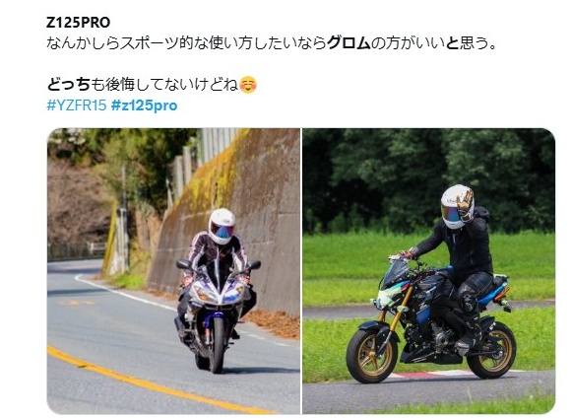The image size is (571, 418).
Task: Click the bold word グロム
Action: 349,43
